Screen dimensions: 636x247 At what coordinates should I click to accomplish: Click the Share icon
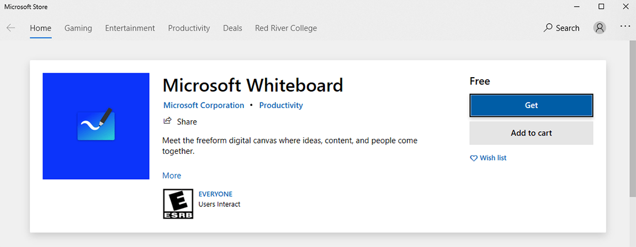click(x=167, y=121)
